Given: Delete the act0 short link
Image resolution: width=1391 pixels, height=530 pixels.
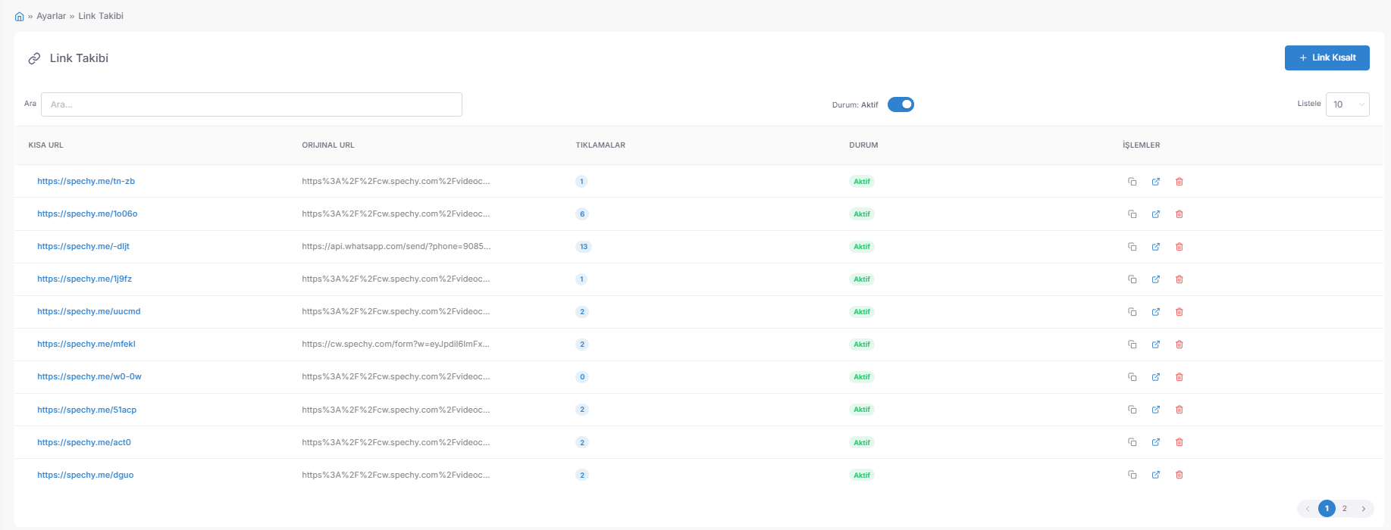Looking at the screenshot, I should [1180, 442].
